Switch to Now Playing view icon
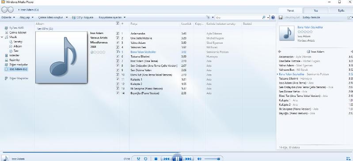Screen dimensions: 353x161 coord(348,158)
